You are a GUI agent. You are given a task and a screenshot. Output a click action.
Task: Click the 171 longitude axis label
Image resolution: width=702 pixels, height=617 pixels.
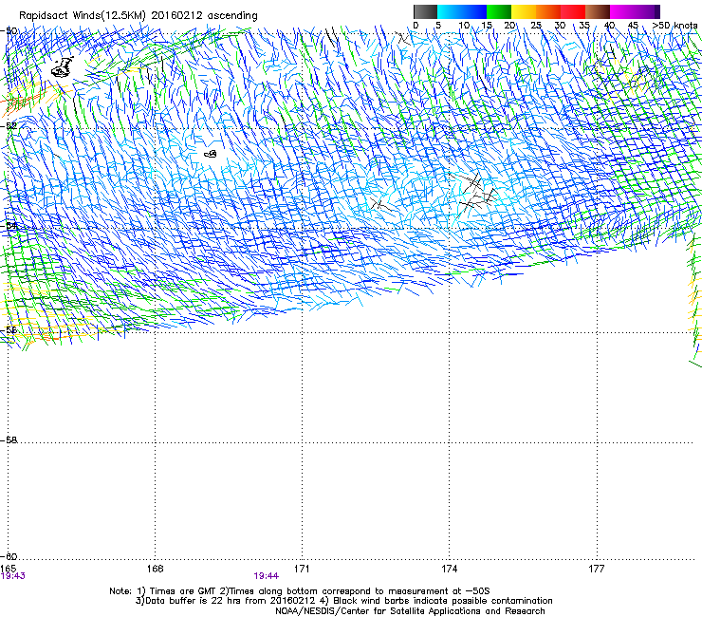coord(302,569)
